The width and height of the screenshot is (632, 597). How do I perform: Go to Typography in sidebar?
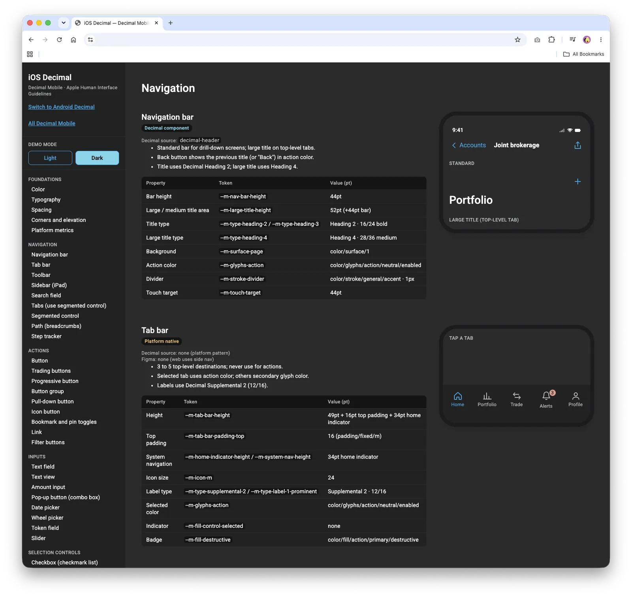coord(46,200)
